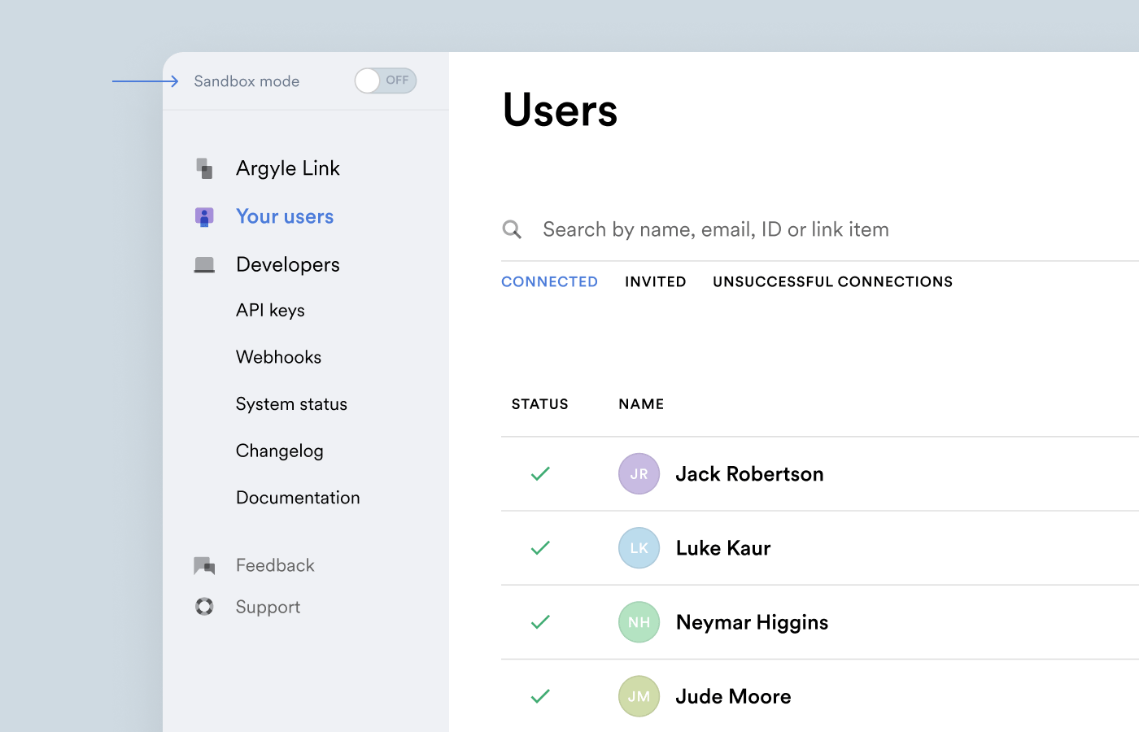Image resolution: width=1139 pixels, height=732 pixels.
Task: Click Luke Kaur's LK avatar
Action: [639, 548]
